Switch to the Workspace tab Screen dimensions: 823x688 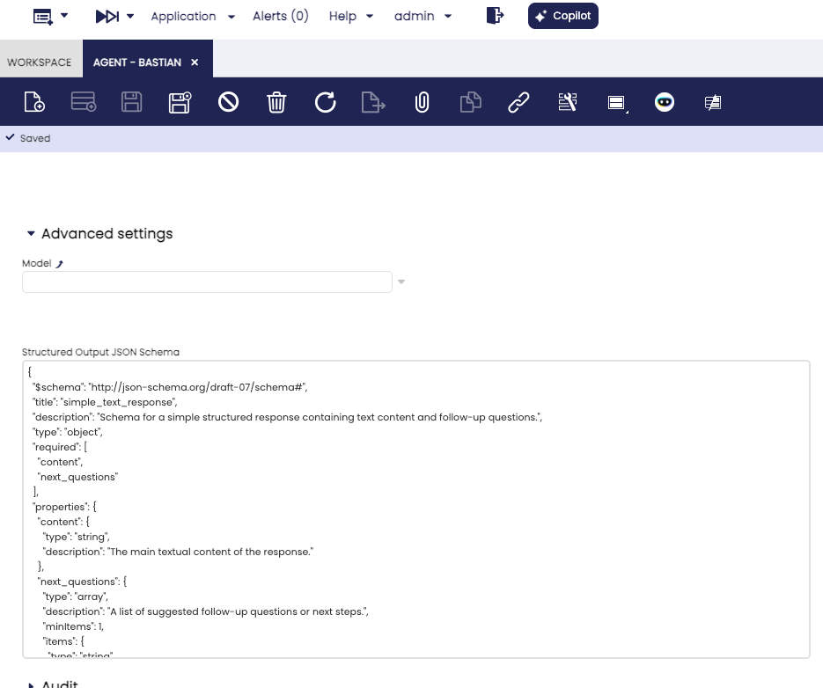pyautogui.click(x=40, y=62)
